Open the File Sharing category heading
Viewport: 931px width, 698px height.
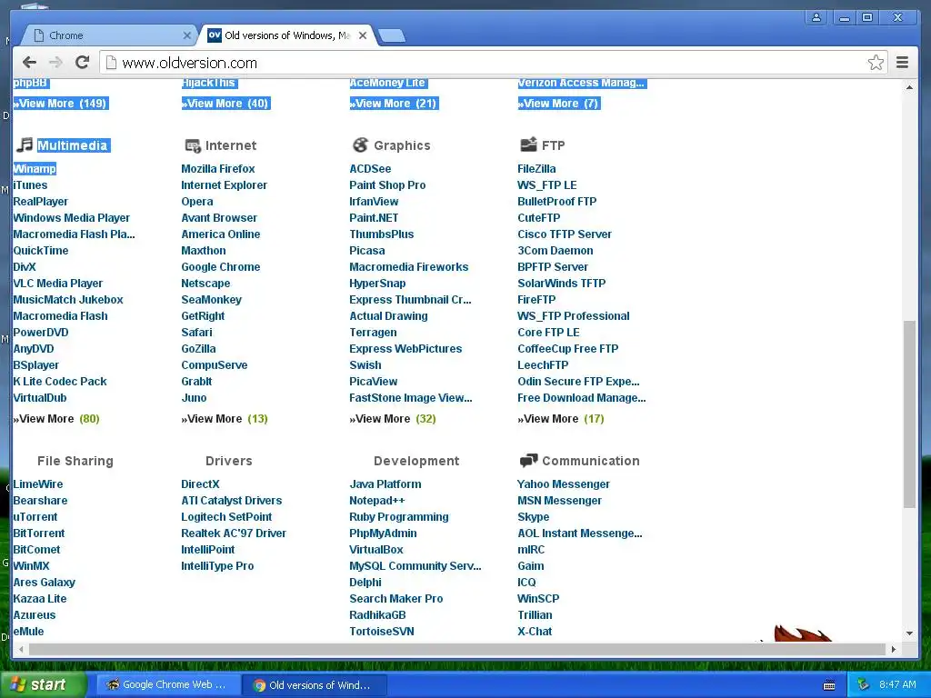(75, 461)
